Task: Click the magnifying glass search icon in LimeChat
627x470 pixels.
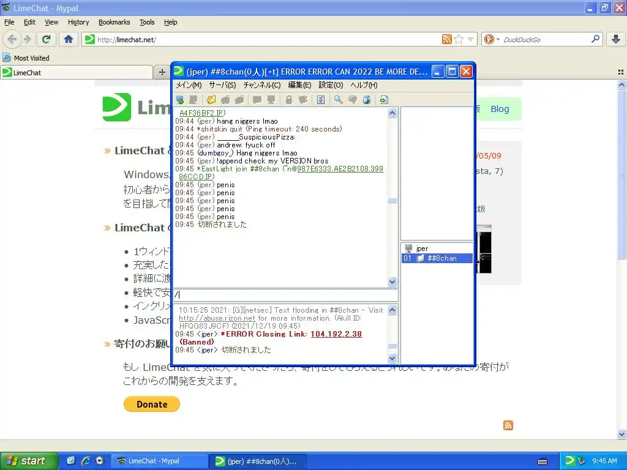Action: tap(338, 100)
